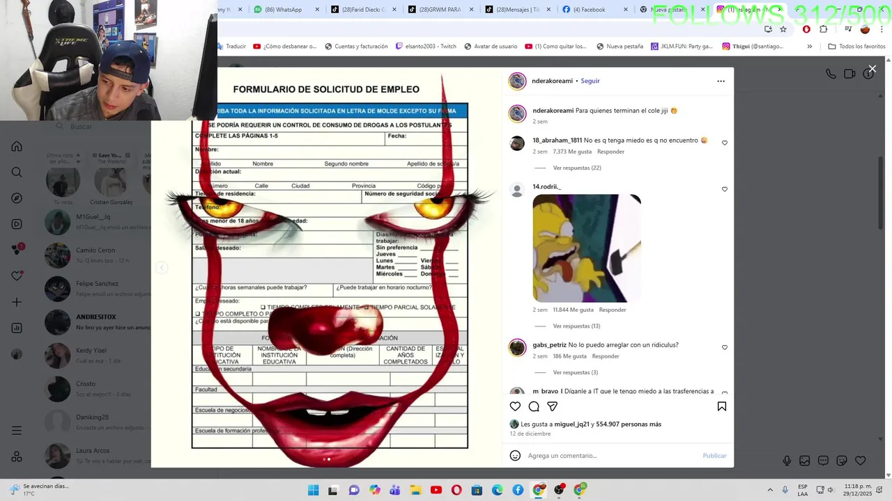Open 'elsanto2003 - Twitch' bookmark

click(426, 47)
